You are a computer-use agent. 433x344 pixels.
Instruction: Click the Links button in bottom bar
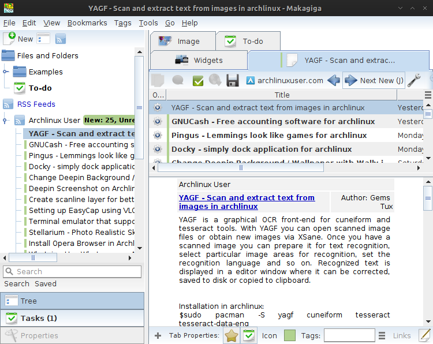(402, 335)
